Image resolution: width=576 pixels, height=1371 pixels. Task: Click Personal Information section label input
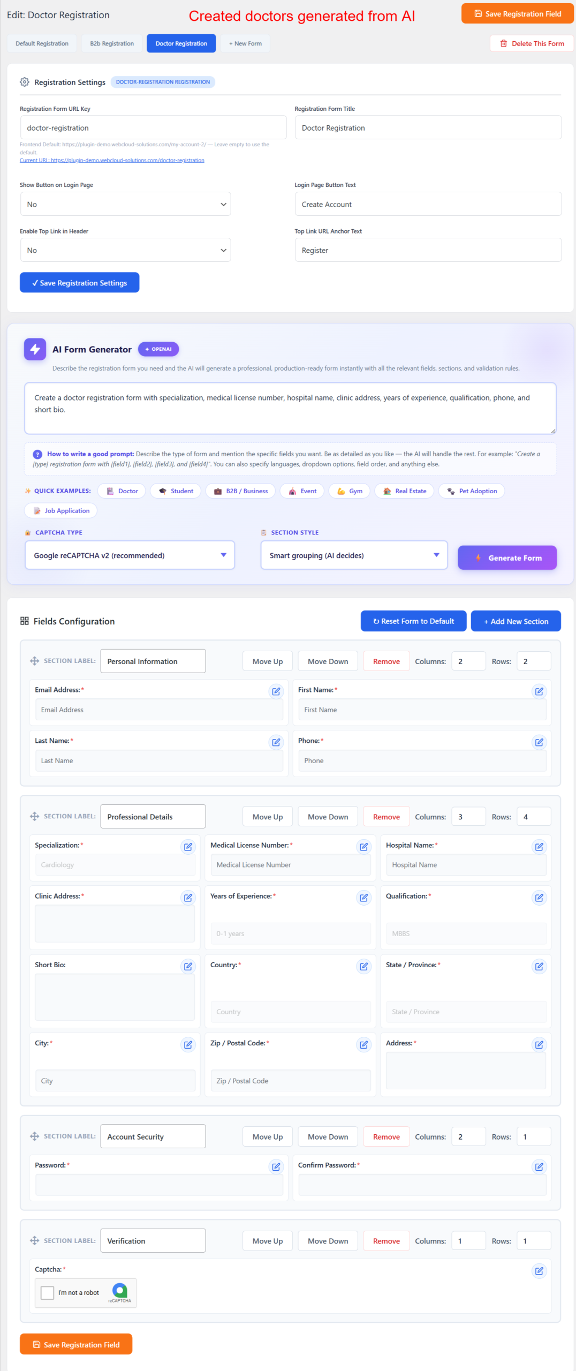pos(153,661)
